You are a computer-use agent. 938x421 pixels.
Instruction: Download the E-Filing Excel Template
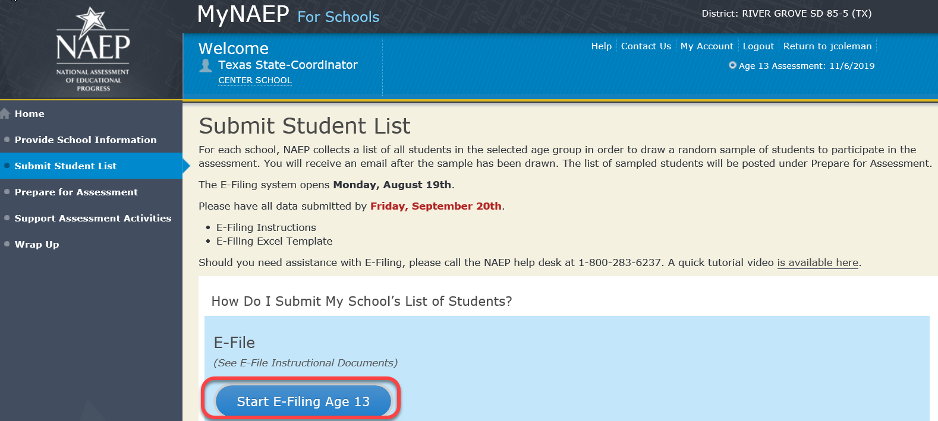pos(274,241)
